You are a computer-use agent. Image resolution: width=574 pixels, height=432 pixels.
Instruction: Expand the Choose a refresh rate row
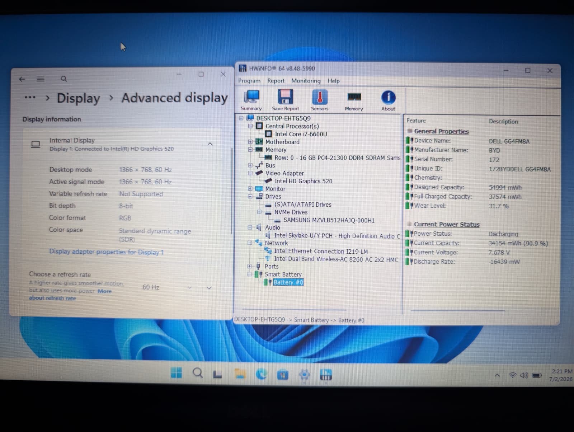pyautogui.click(x=209, y=288)
